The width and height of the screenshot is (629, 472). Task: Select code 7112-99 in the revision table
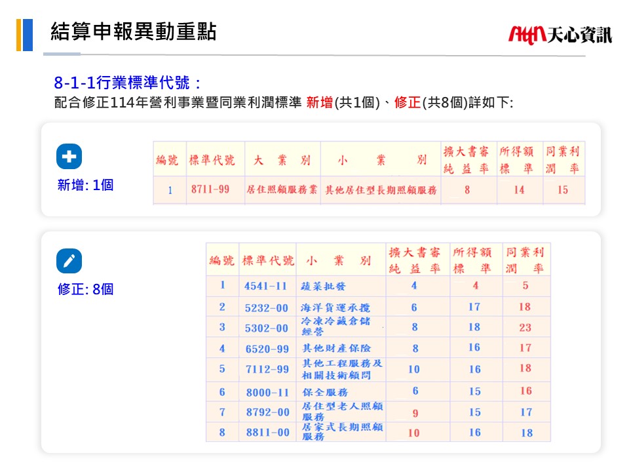266,370
